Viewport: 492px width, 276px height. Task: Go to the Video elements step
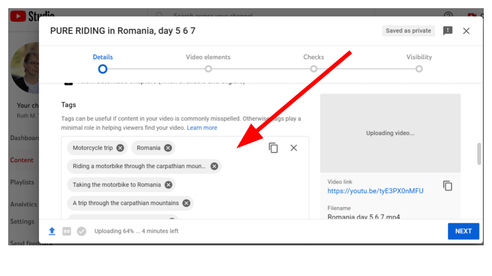tap(208, 57)
